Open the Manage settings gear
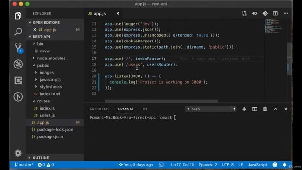302x170 pixels. [x=18, y=153]
